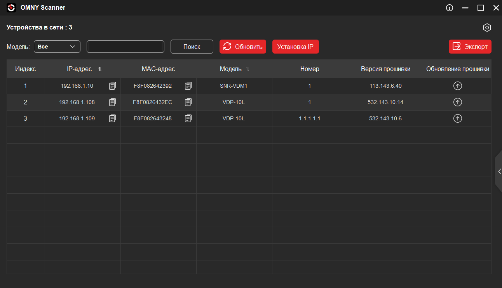Upgrade firmware for device at 192.168.1.108
This screenshot has height=288, width=502.
click(x=458, y=102)
